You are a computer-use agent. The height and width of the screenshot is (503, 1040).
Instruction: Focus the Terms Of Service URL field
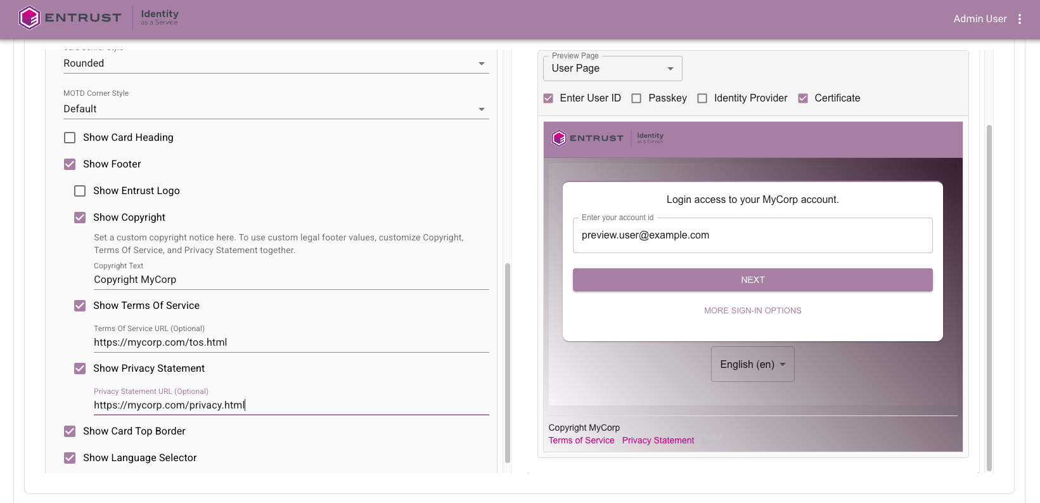[292, 343]
